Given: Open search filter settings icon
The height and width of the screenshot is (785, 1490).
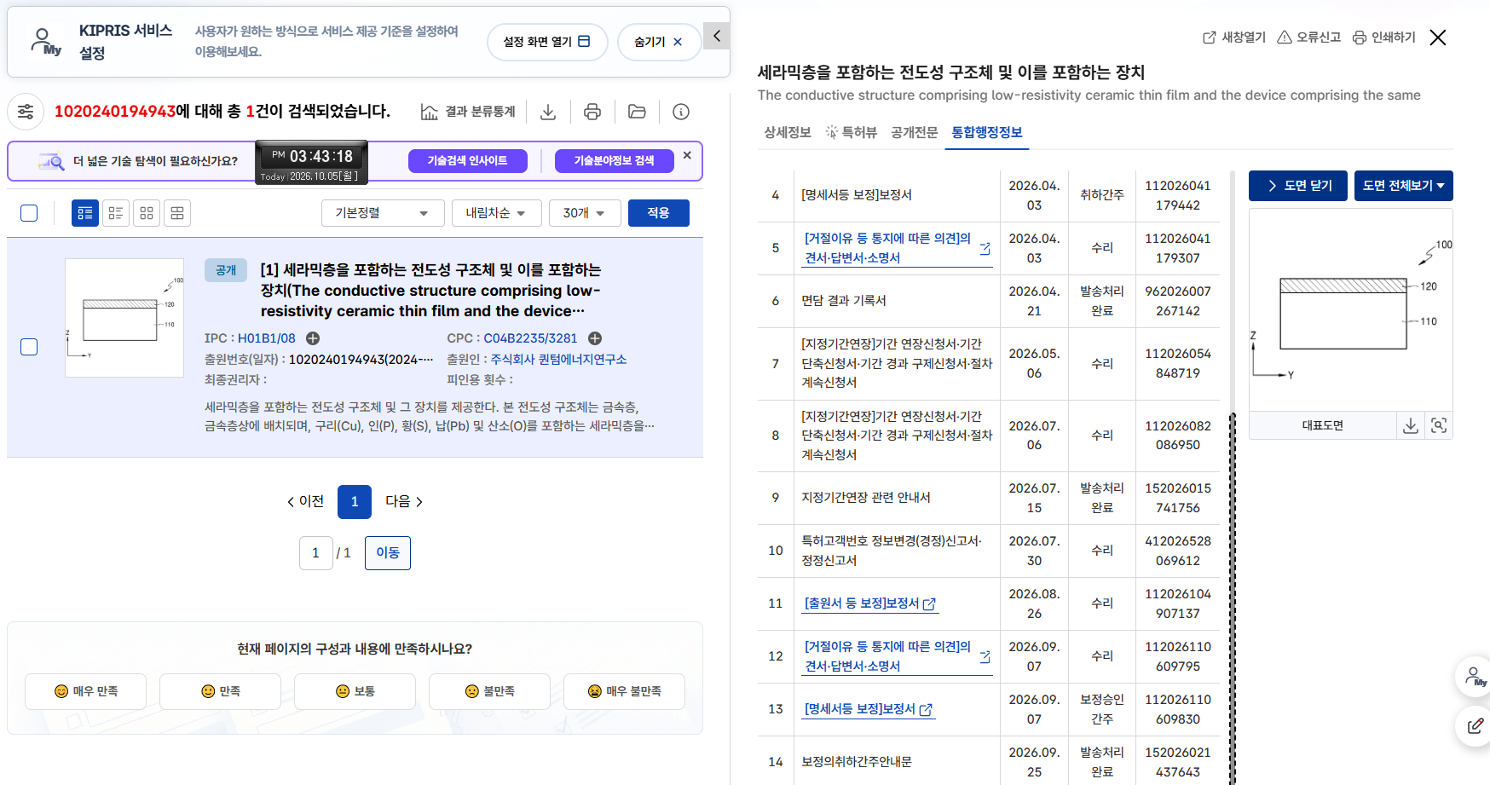Looking at the screenshot, I should click(26, 112).
